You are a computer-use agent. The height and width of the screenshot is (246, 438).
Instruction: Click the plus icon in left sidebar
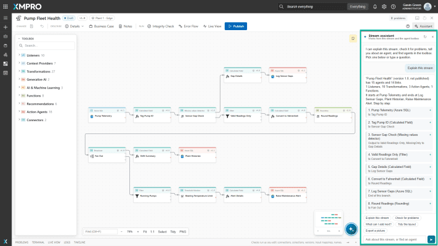point(6,27)
